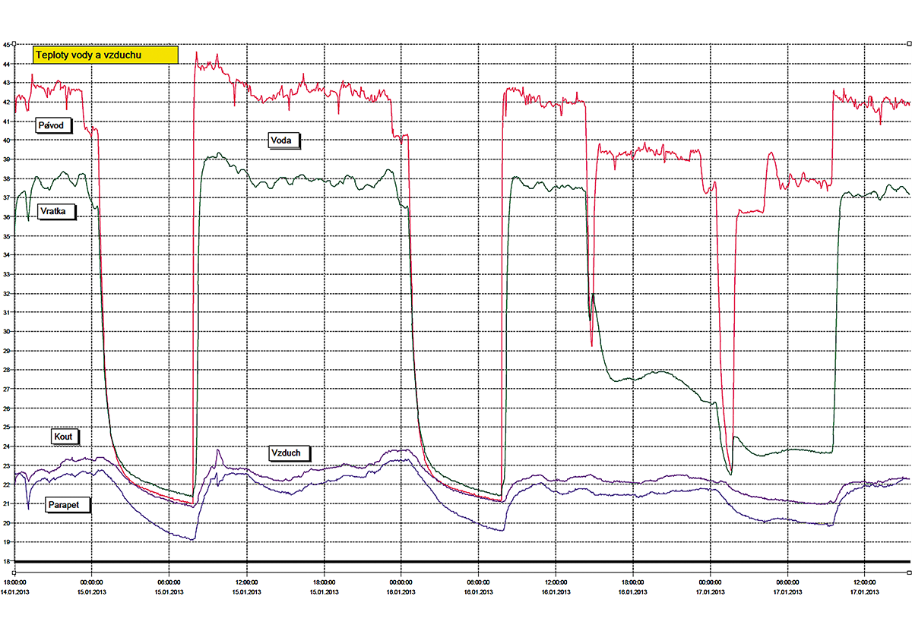
Task: Click x-axis label '00:00:00 16.01.2013'
Action: 401,585
